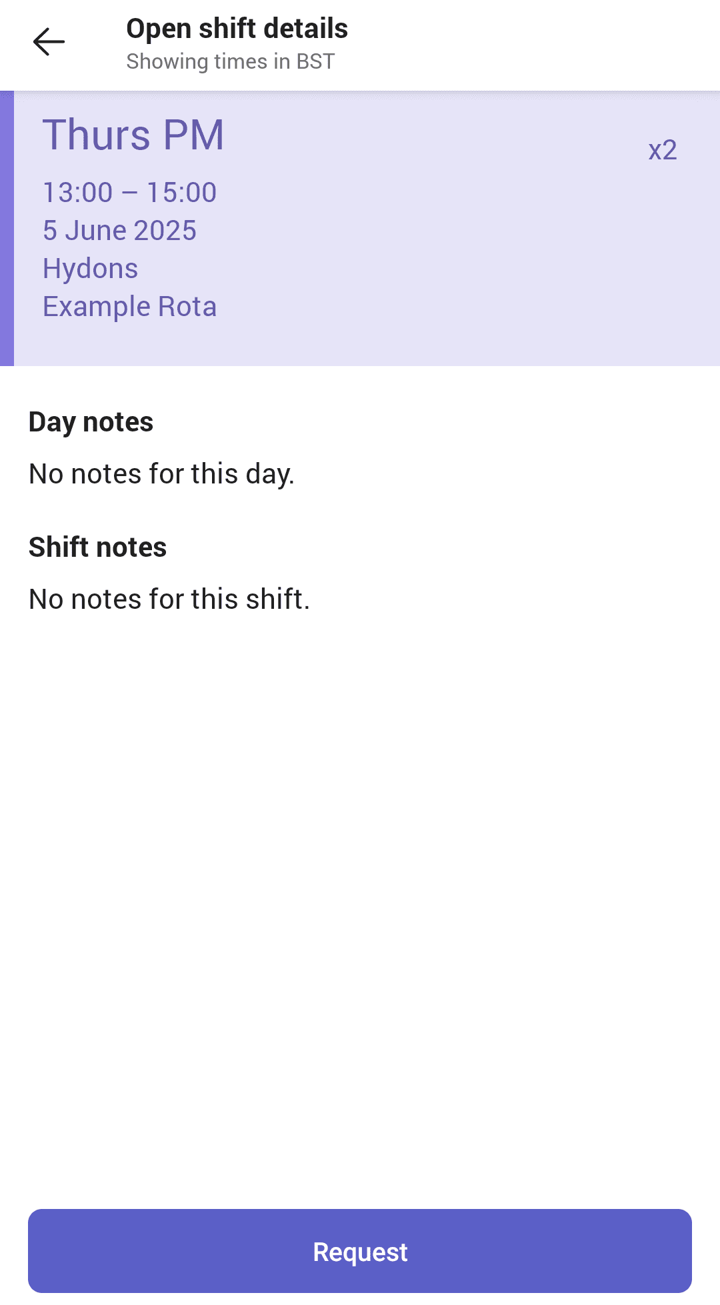Tap the 'Day notes' heading

click(91, 422)
